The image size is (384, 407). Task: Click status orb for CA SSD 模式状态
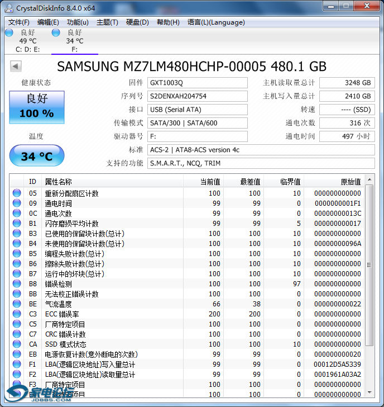(17, 344)
